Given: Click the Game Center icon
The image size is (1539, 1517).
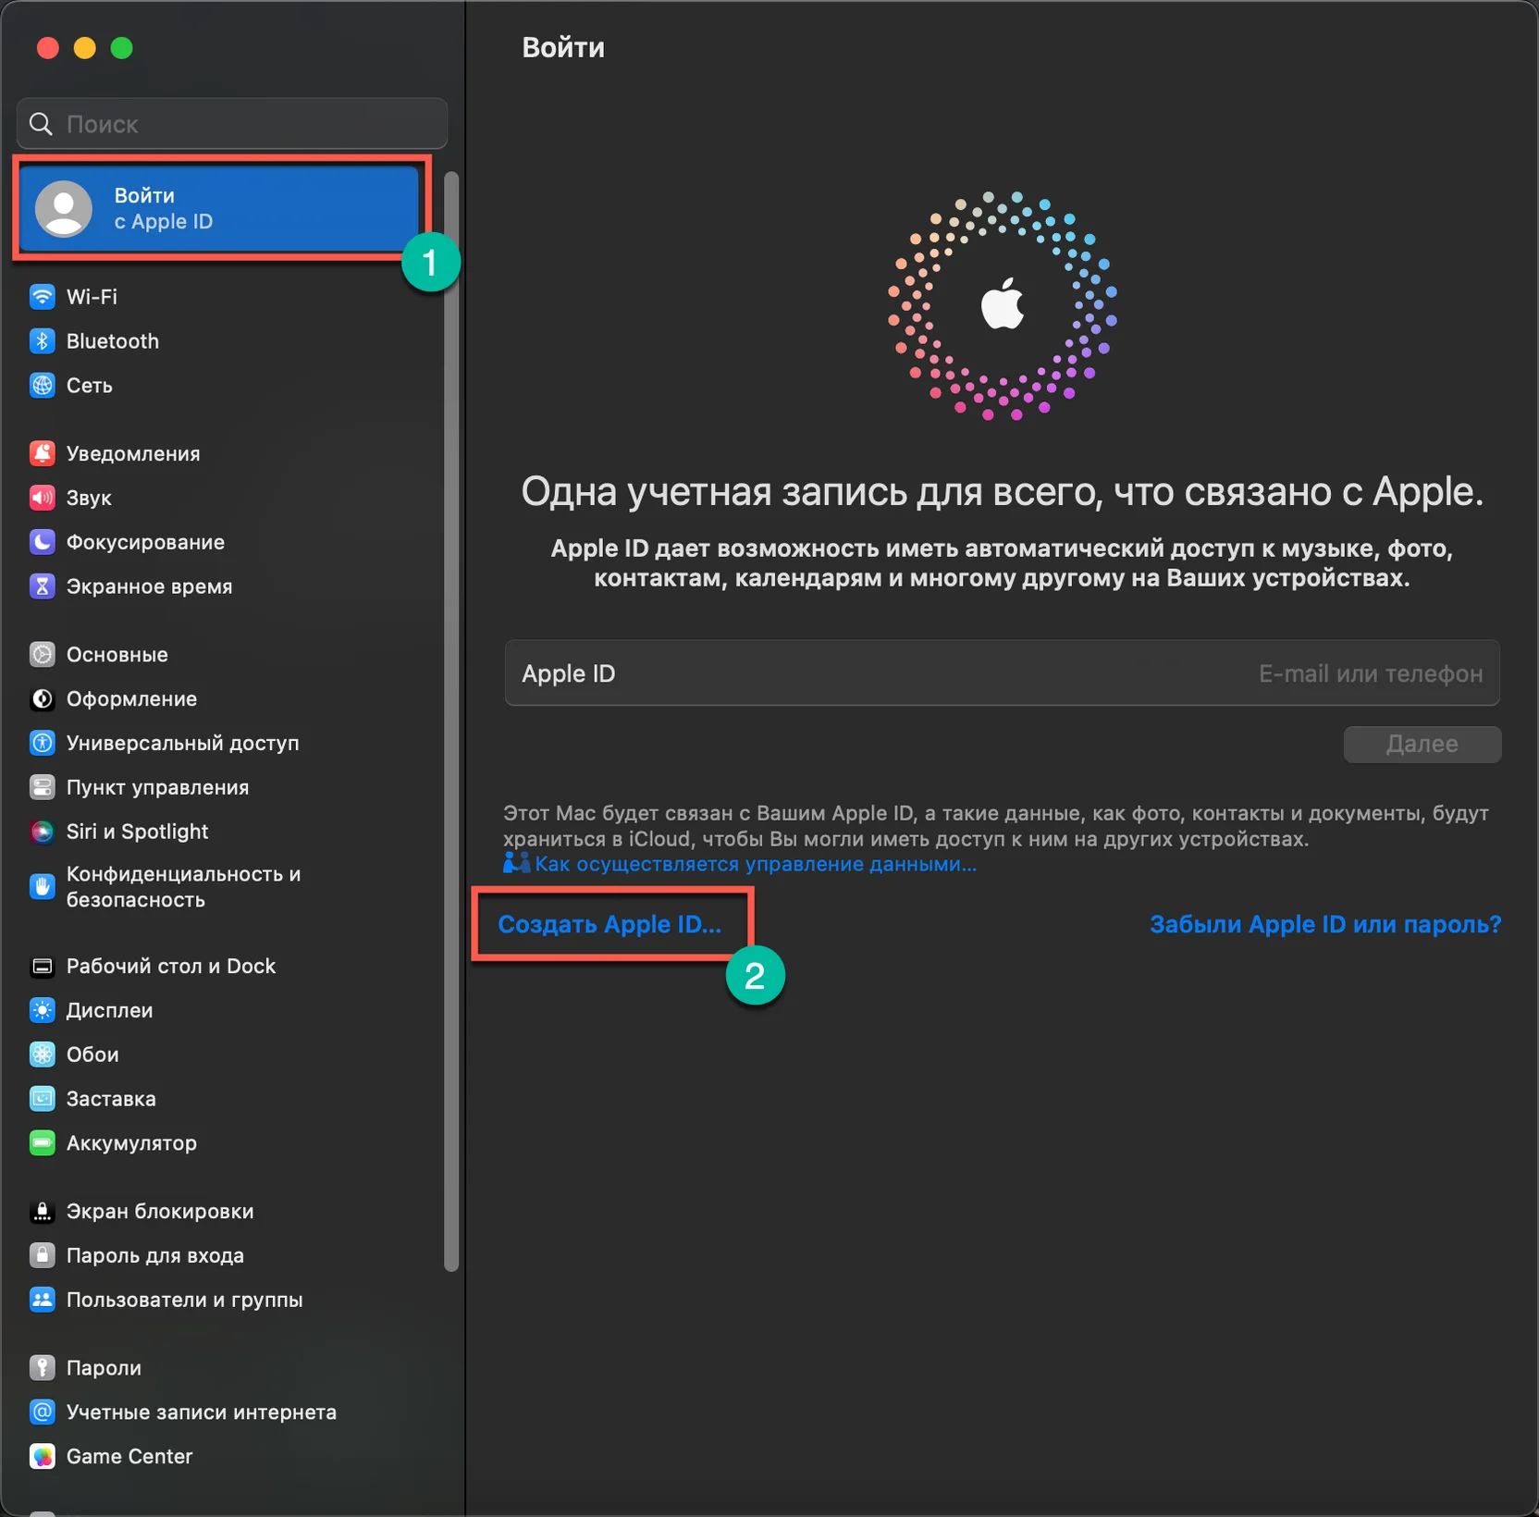Looking at the screenshot, I should point(43,1457).
